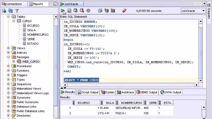Run the Execute Statement green arrow
This screenshot has width=212, height=119.
pyautogui.click(x=63, y=11)
